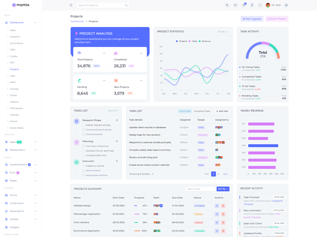Viewport: 317px width, 237px height.
Task: Tick the 'Allocate time for each task' checkbox
Action: point(84,151)
